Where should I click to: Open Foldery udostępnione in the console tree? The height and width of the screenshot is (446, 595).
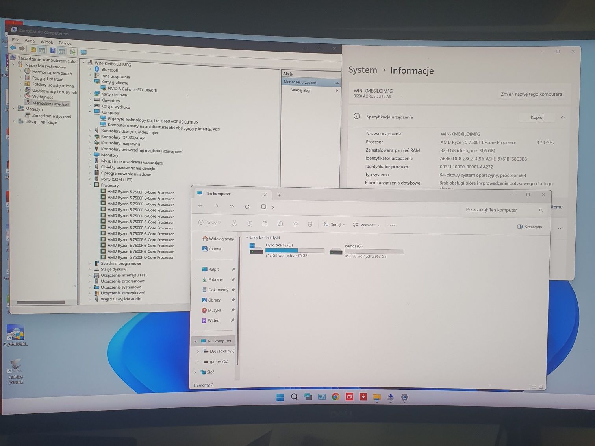click(x=53, y=85)
